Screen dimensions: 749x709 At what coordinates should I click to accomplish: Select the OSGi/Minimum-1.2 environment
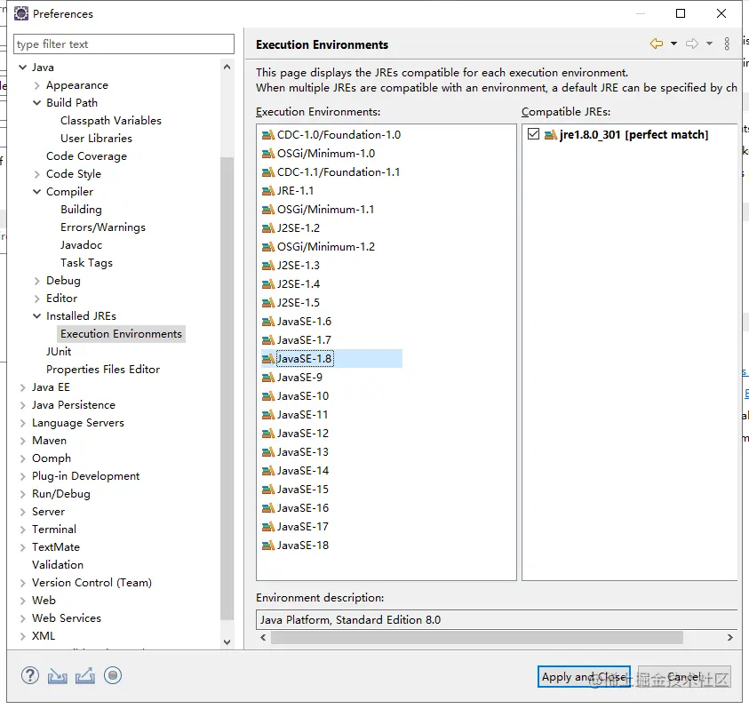click(x=326, y=247)
